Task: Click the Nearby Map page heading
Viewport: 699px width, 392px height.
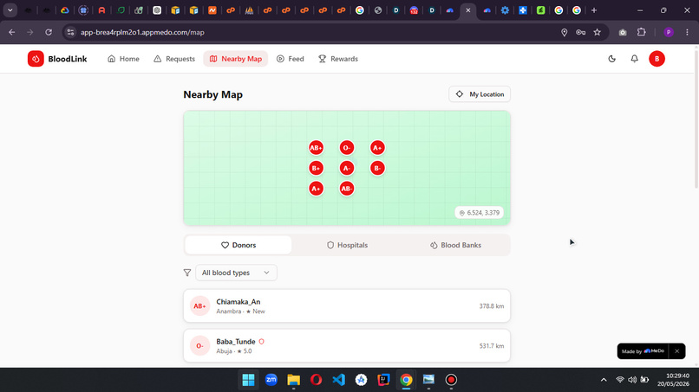Action: [213, 94]
